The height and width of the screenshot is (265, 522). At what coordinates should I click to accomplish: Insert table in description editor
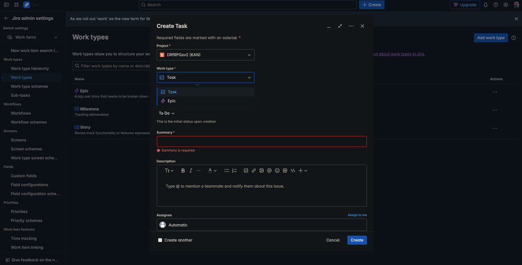(285, 170)
